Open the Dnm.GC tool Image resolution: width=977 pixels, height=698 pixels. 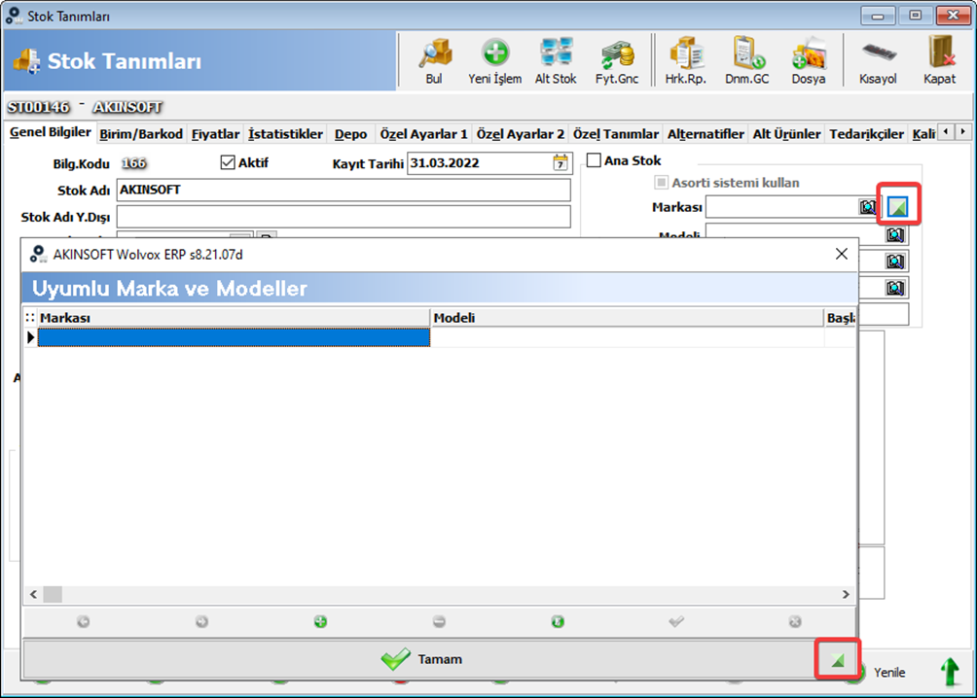coord(747,61)
